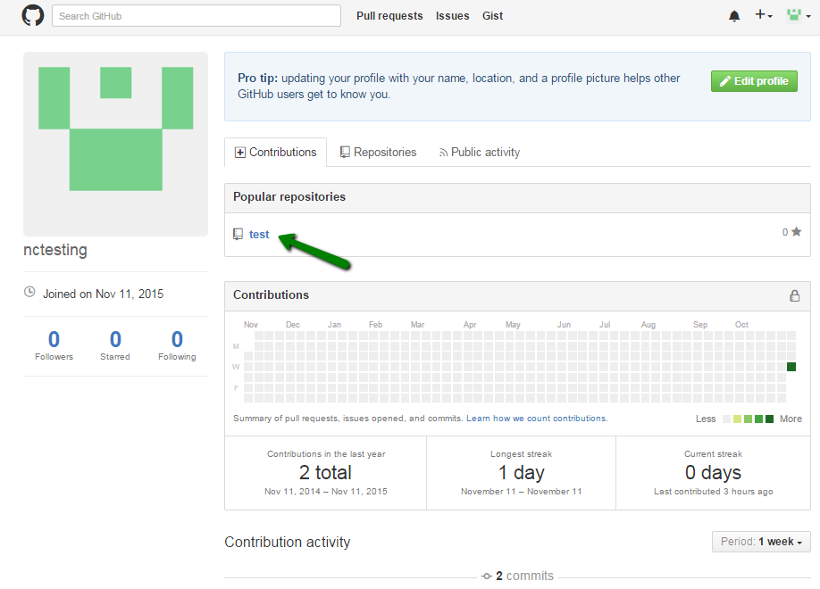820x589 pixels.
Task: Click the Search GitHub input field
Action: pos(197,15)
